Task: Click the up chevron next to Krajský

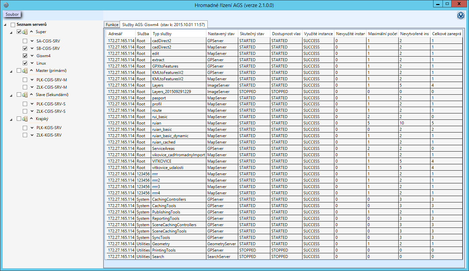Action: (31, 119)
